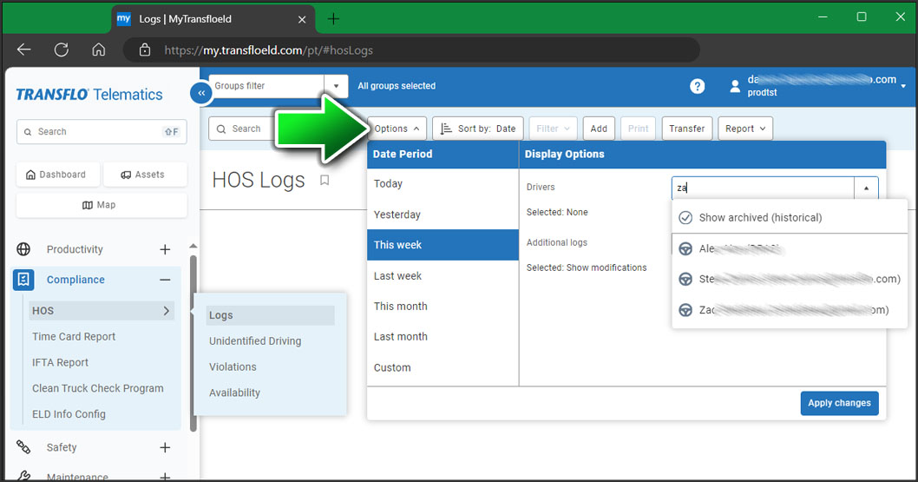
Task: Click the Productivity globe icon
Action: click(x=23, y=249)
